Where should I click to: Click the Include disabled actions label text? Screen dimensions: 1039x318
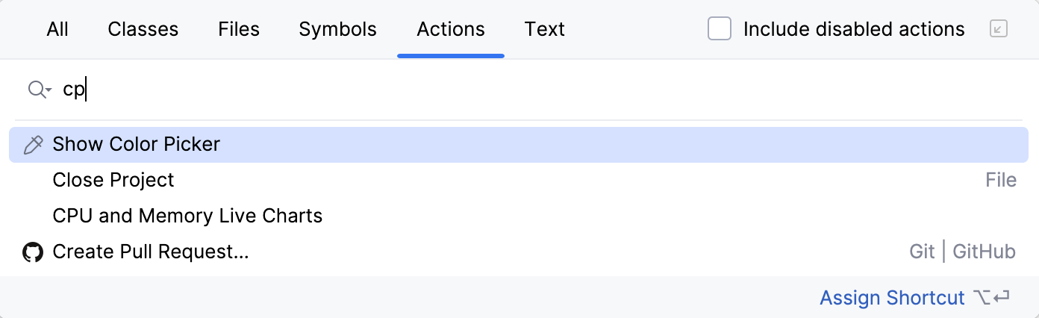click(x=854, y=29)
